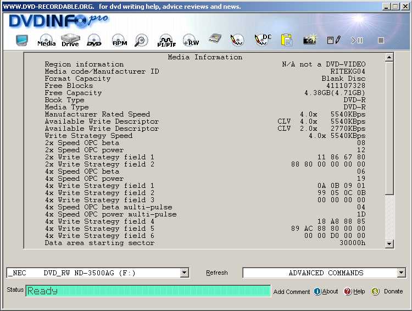
Task: Click the scrollbar down arrow
Action: pos(389,244)
